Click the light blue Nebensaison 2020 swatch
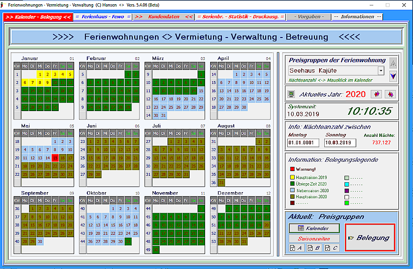The image size is (413, 269). (292, 191)
